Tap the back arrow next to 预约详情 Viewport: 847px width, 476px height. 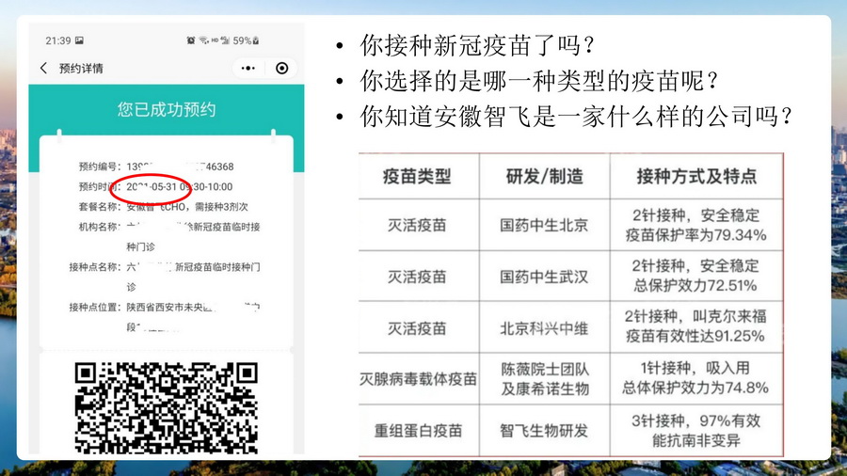tap(43, 68)
